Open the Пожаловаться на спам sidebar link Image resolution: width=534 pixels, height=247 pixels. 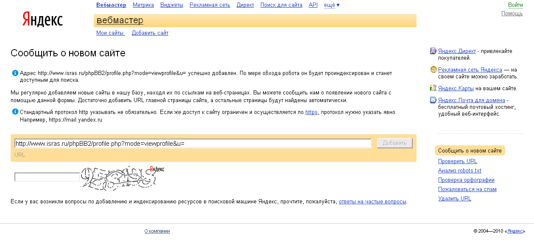click(467, 189)
